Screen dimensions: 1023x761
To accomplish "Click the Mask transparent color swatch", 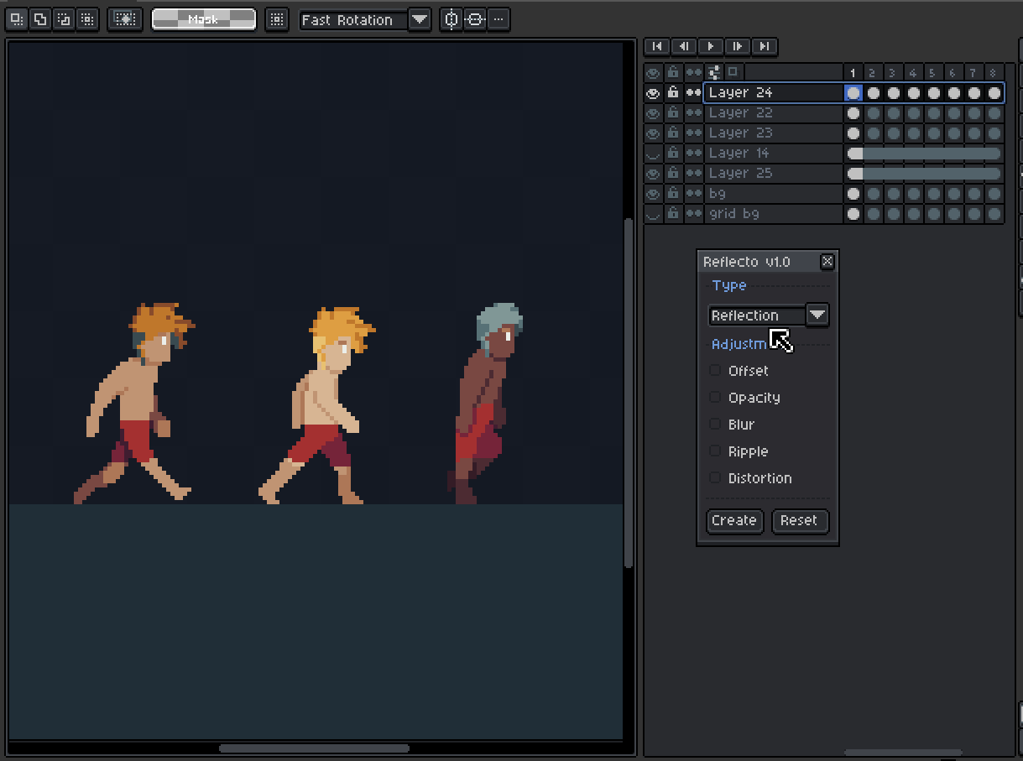I will coord(203,19).
